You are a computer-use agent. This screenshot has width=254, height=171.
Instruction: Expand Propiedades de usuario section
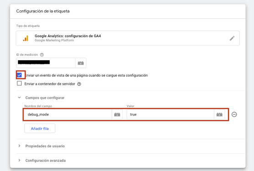(x=19, y=146)
